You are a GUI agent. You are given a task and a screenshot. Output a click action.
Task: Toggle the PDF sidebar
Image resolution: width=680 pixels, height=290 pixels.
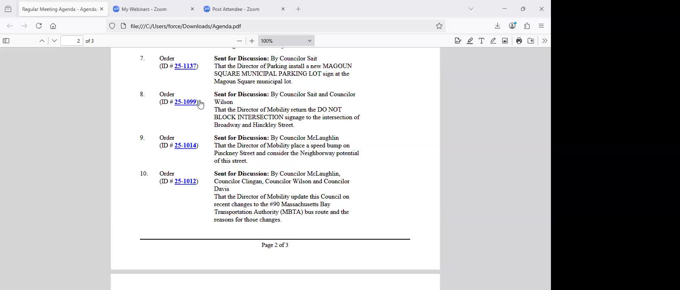pos(6,41)
